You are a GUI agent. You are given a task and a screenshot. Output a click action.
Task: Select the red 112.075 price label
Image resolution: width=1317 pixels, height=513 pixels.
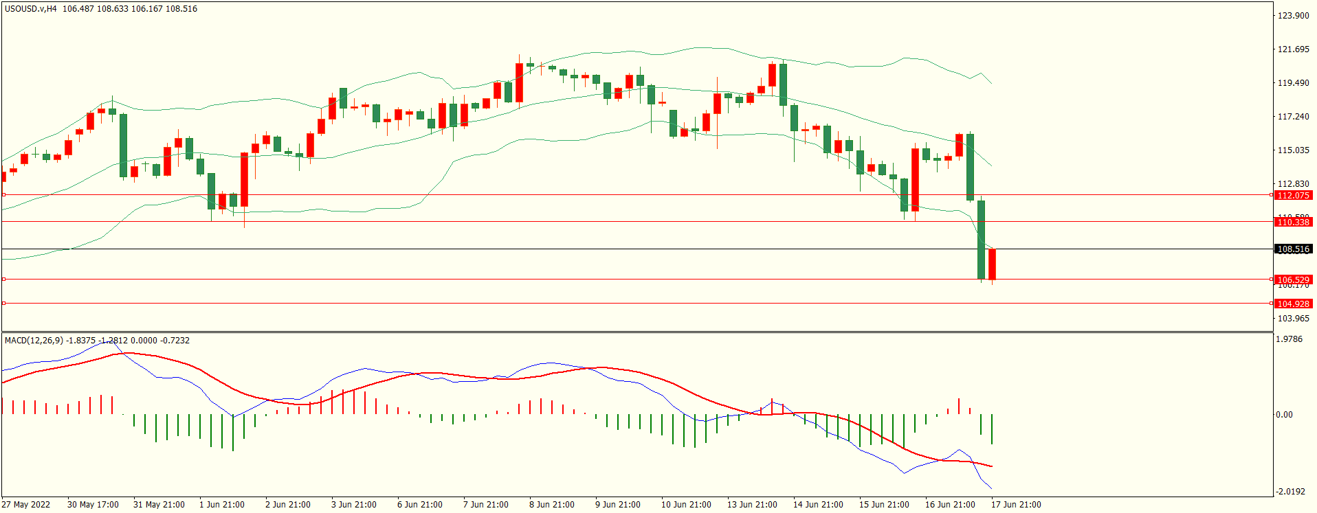tap(1293, 196)
